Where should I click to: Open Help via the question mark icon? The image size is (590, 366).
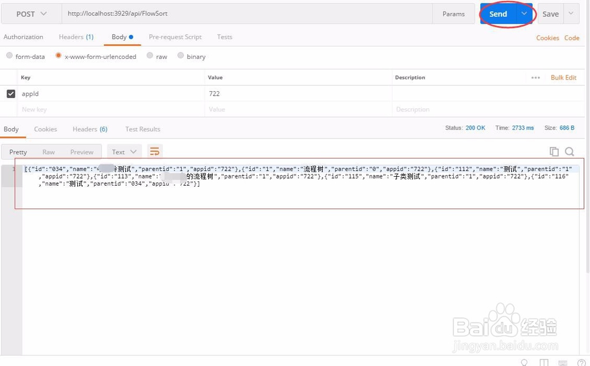tap(582, 362)
